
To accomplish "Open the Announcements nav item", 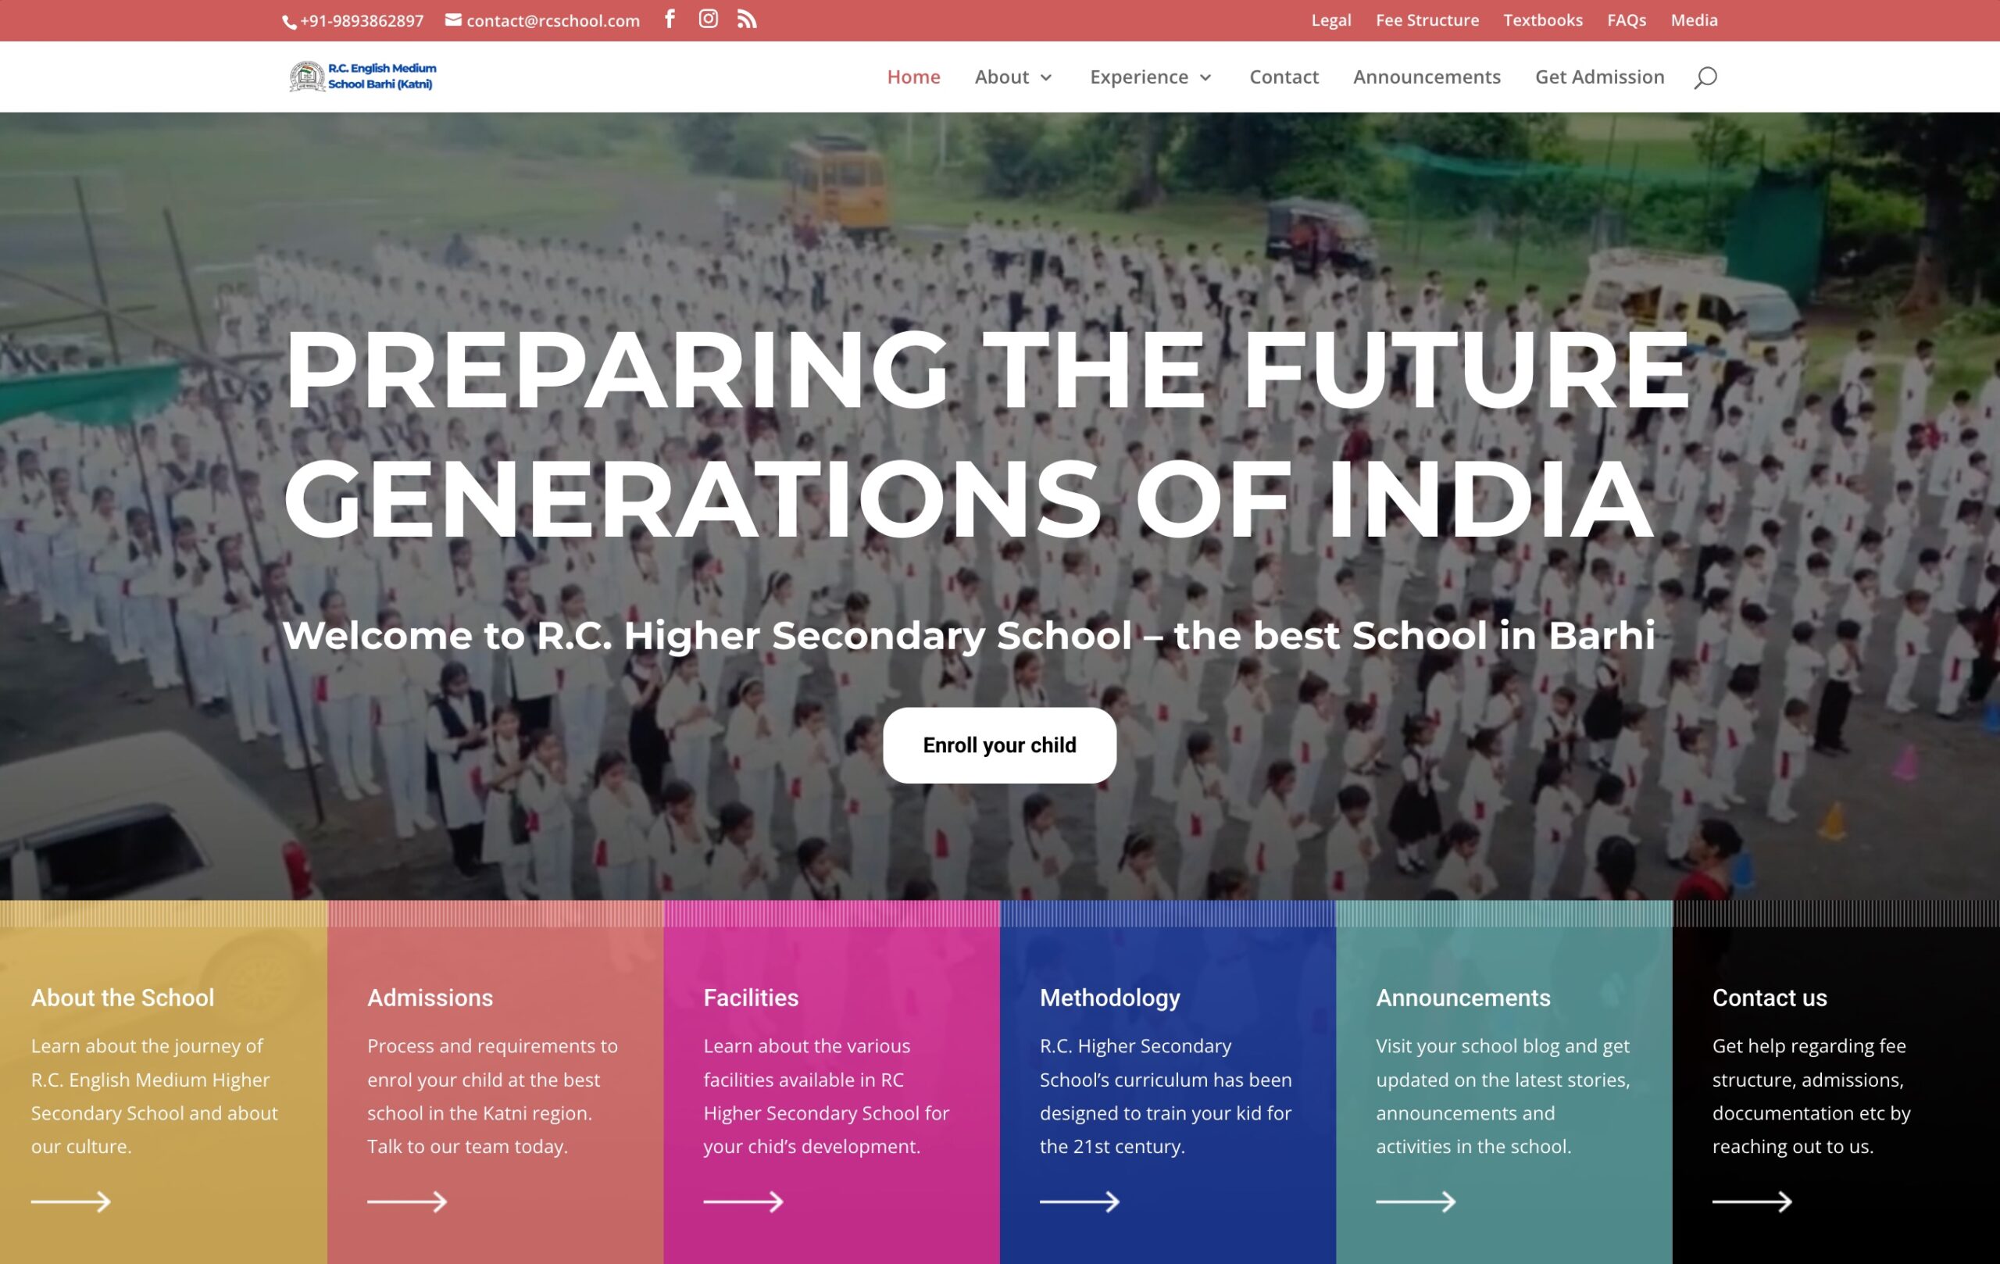I will 1426,77.
